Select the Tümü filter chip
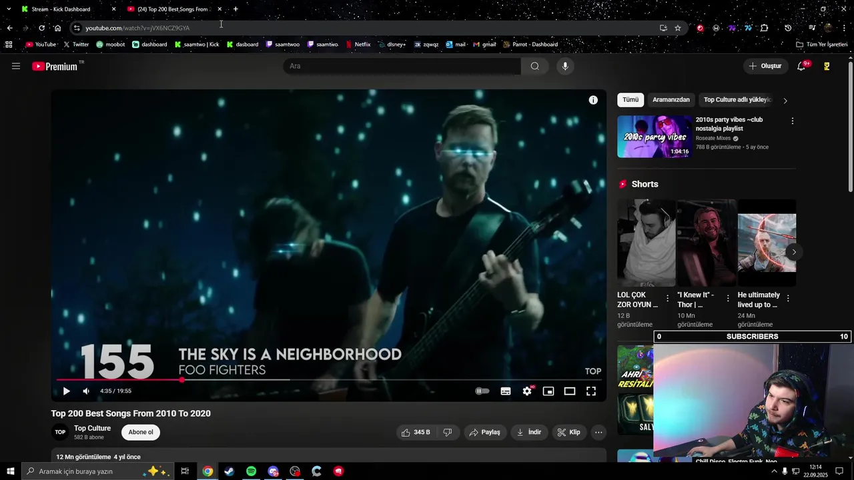Viewport: 854px width, 480px height. pyautogui.click(x=630, y=100)
